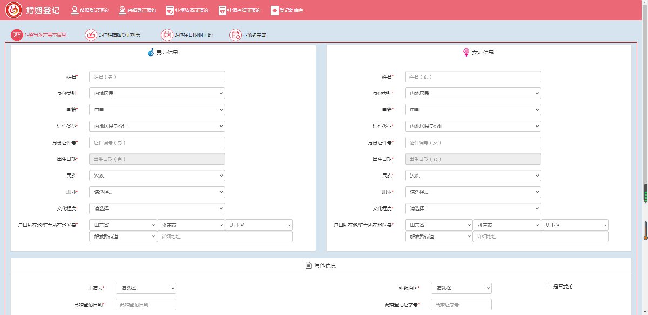Open the female 民族 dropdown
The width and height of the screenshot is (648, 315).
click(472, 176)
